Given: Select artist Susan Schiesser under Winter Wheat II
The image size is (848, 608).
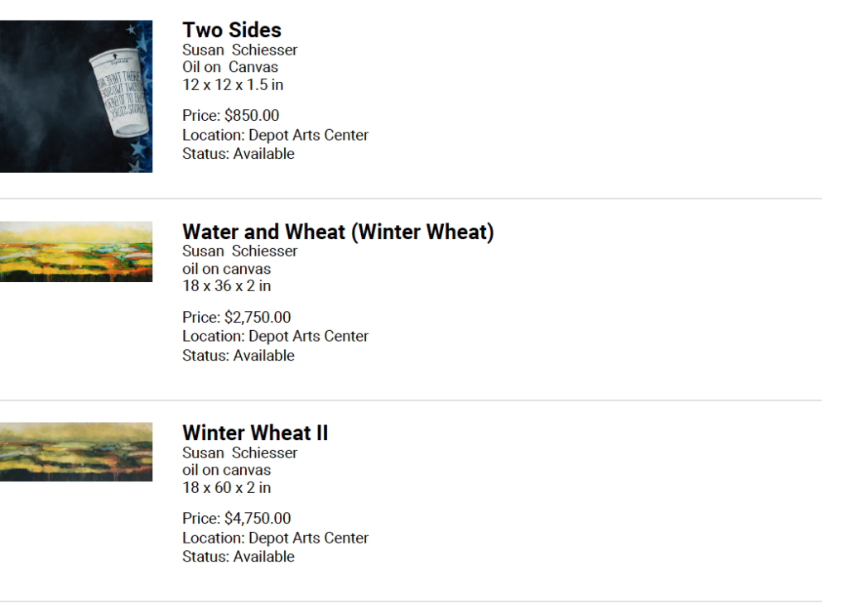Looking at the screenshot, I should click(x=239, y=452).
